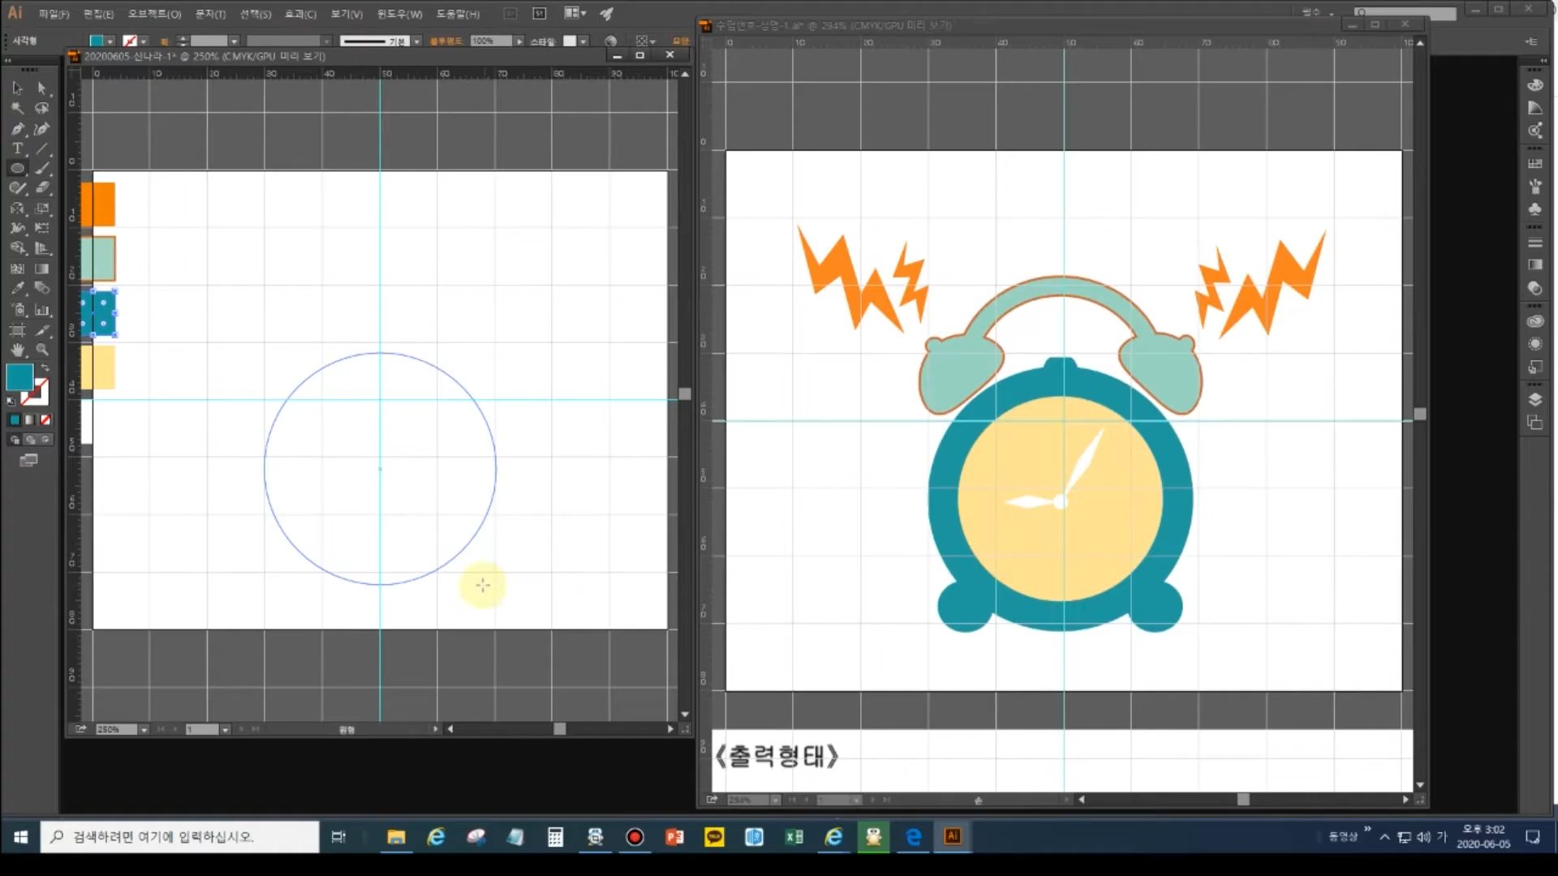Open the 오브젝트(O) menu
This screenshot has height=876, width=1558.
coord(154,14)
